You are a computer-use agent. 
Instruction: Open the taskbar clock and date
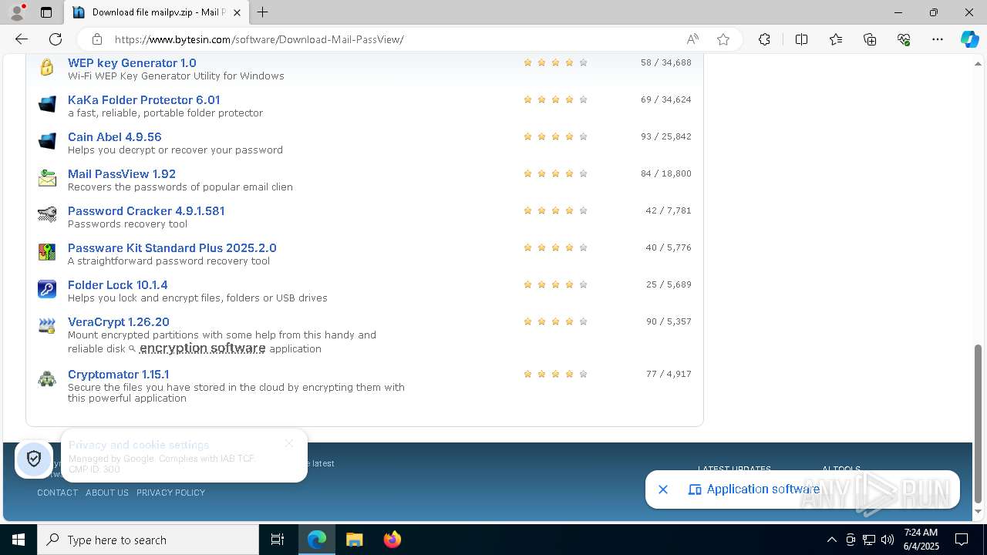point(921,540)
